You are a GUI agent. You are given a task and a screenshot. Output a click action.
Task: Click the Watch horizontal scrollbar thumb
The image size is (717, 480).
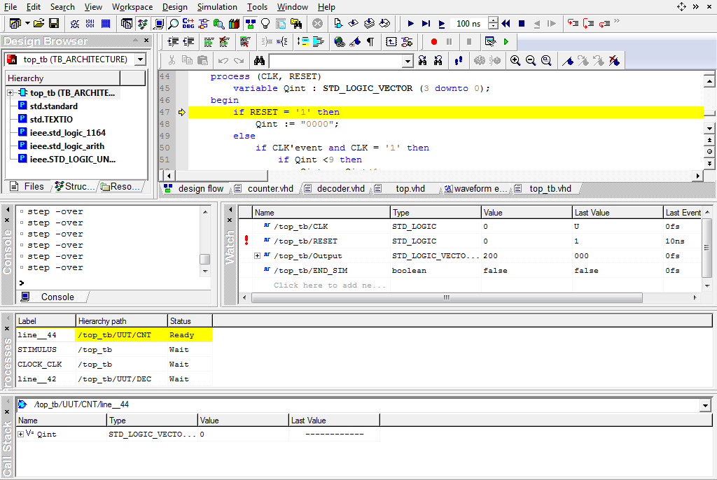447,297
